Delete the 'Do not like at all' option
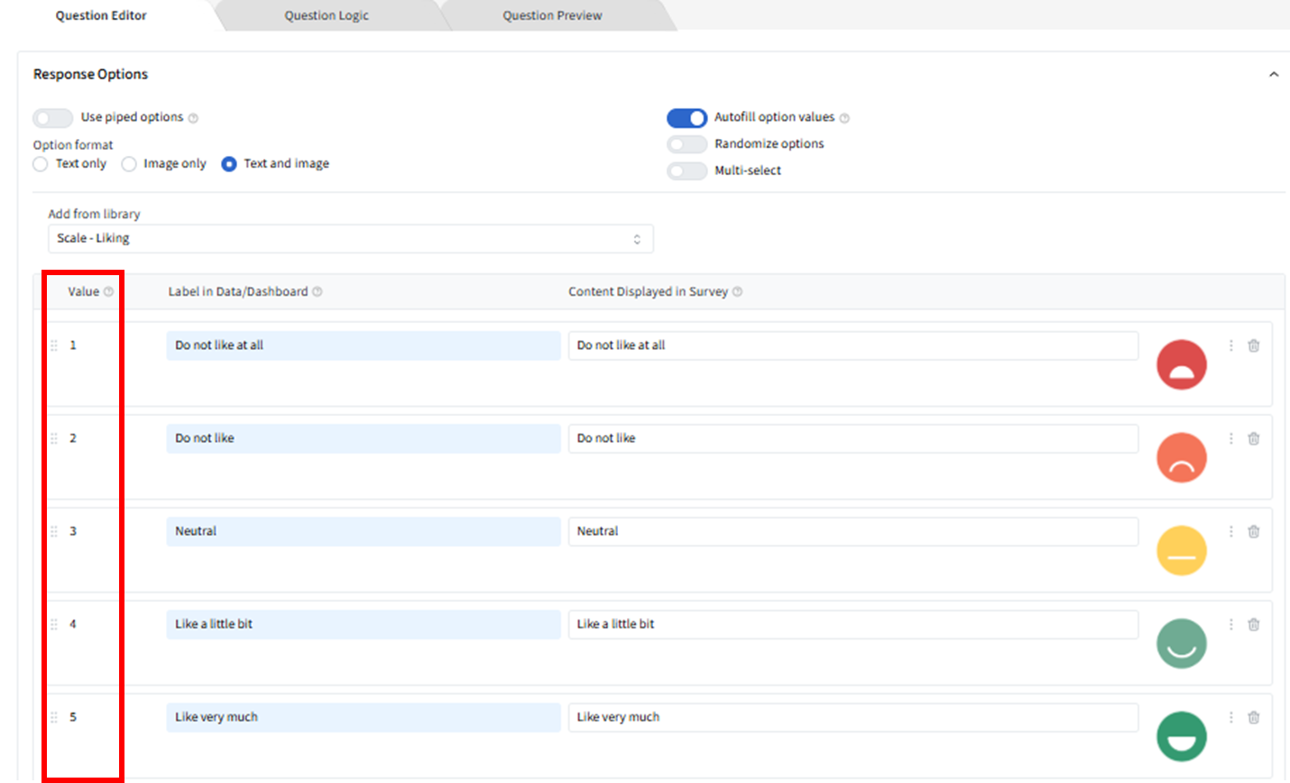This screenshot has height=783, width=1290. pos(1253,345)
